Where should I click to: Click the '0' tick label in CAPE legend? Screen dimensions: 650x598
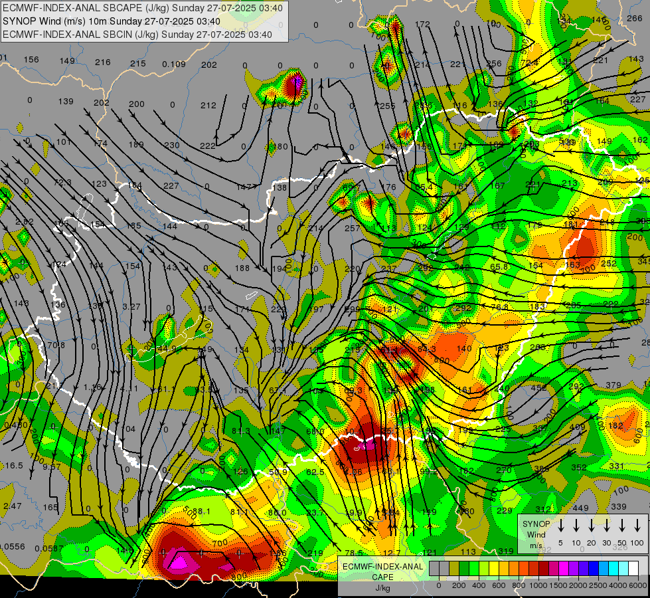439,585
